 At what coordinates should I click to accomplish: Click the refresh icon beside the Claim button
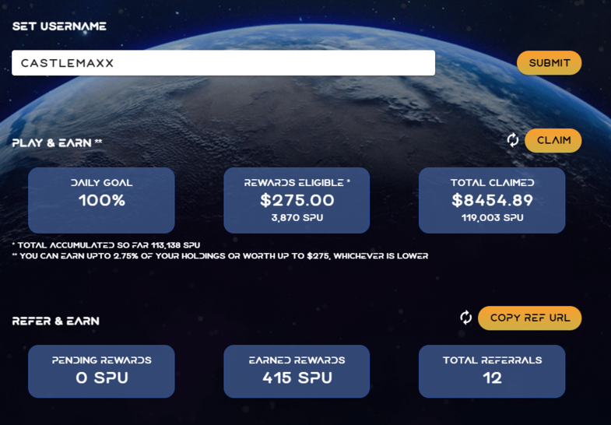[512, 140]
